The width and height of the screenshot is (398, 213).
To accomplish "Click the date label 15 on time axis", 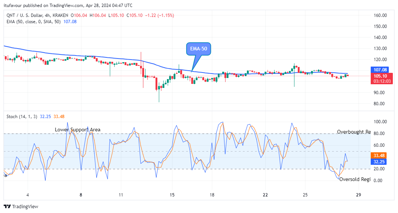I will [172, 195].
